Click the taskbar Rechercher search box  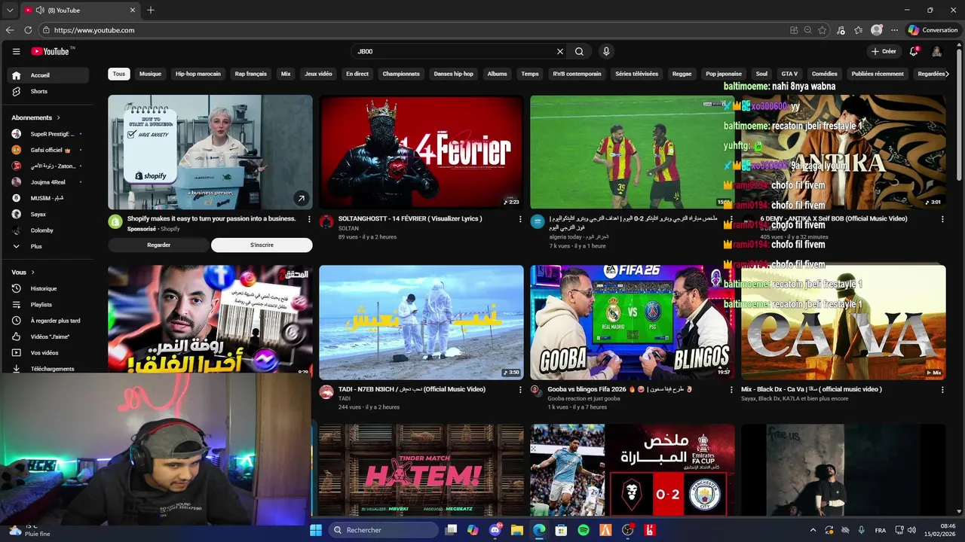381,530
